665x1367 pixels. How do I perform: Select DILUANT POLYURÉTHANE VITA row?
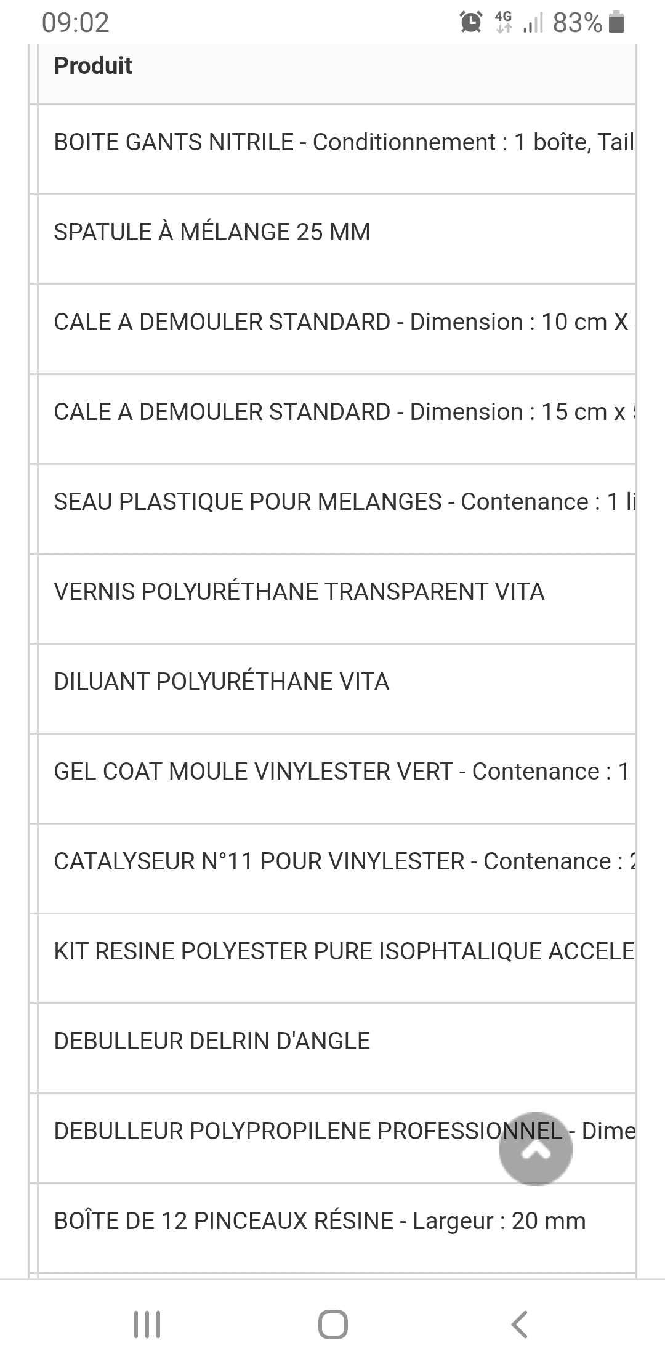click(222, 682)
